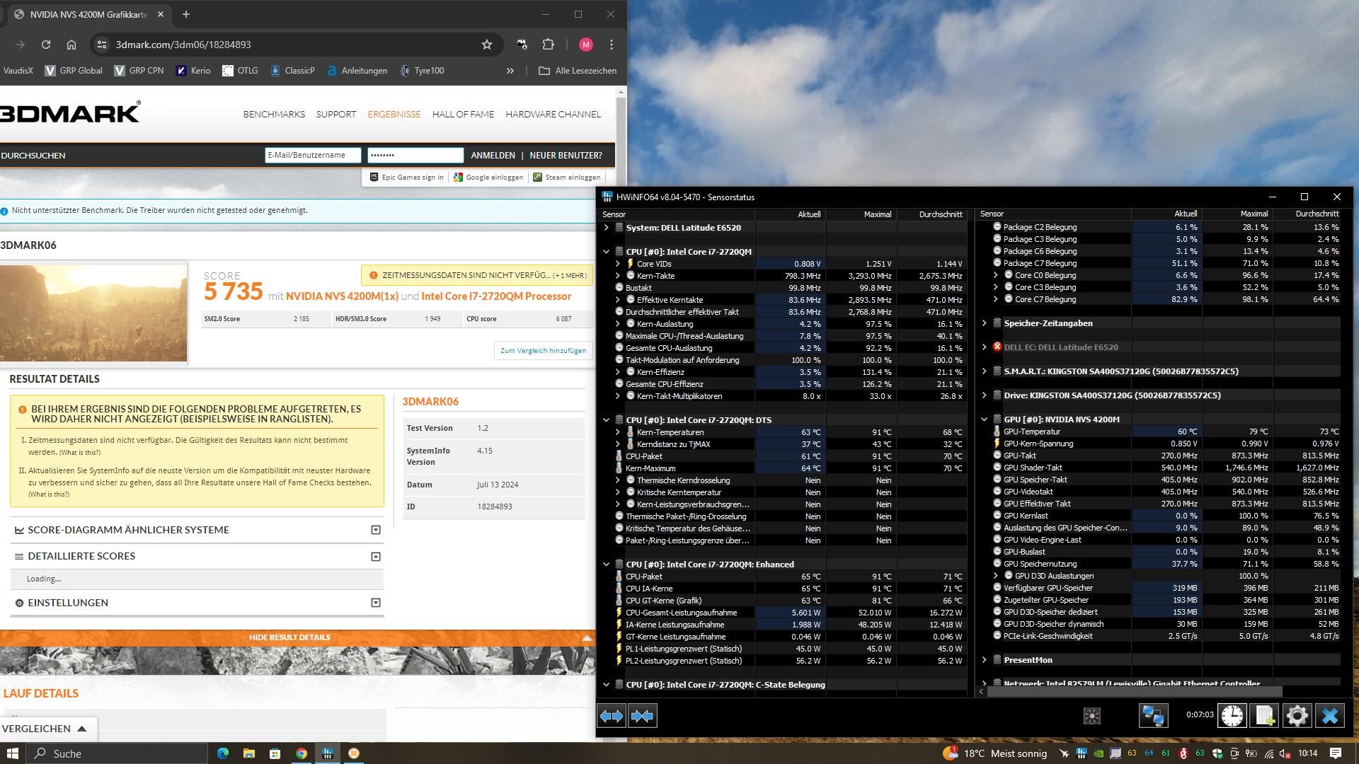Collapse GPU [#0]: NVIDIA NVS 4200M node
This screenshot has height=764, width=1359.
[x=984, y=419]
